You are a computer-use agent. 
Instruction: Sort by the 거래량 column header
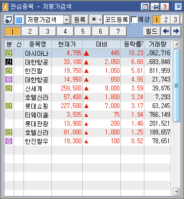(158, 44)
